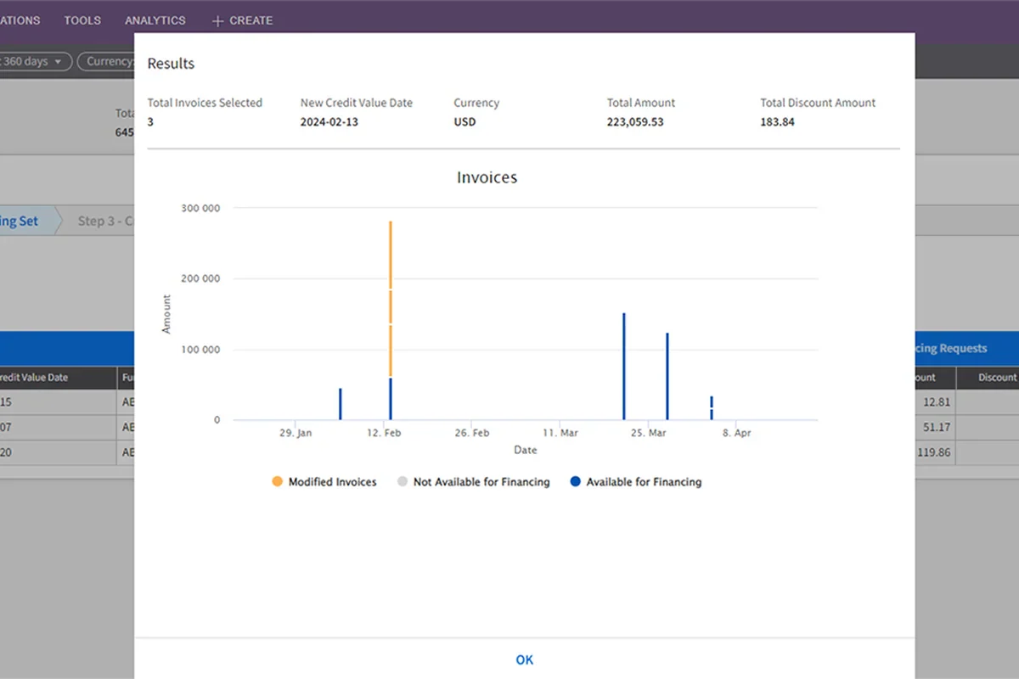Screen dimensions: 1019x679
Task: Open the Tools menu
Action: point(82,20)
